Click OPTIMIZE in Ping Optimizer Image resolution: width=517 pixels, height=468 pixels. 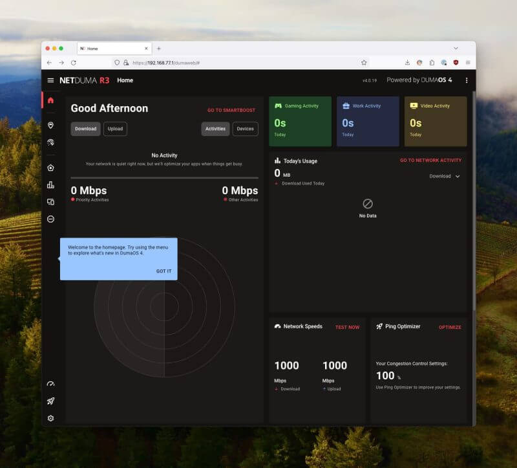pos(450,328)
